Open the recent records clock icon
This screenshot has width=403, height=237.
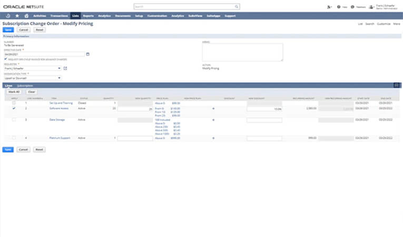(x=8, y=16)
